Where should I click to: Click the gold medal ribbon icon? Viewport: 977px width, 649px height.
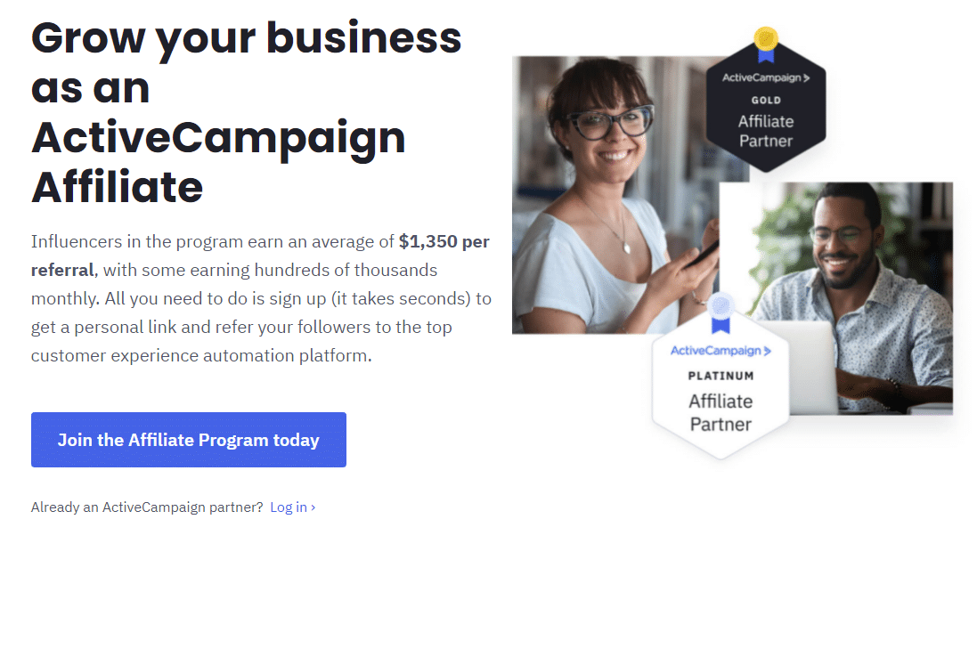[x=766, y=45]
